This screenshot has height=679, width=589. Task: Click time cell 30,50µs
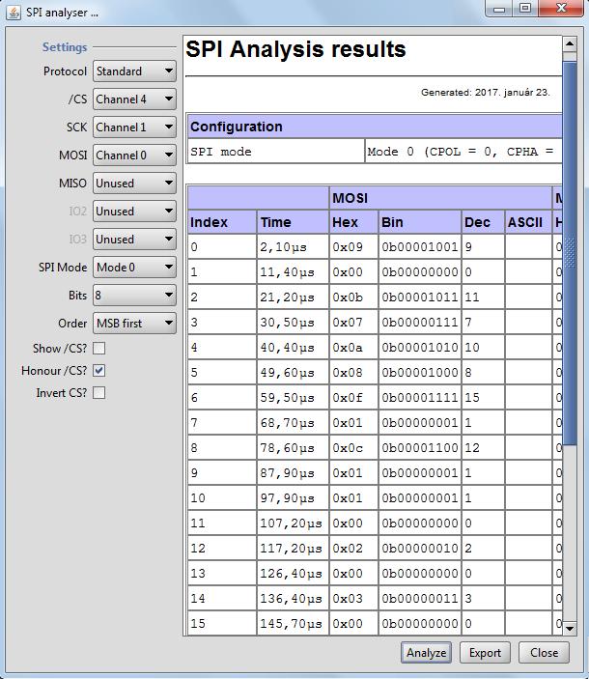[293, 323]
